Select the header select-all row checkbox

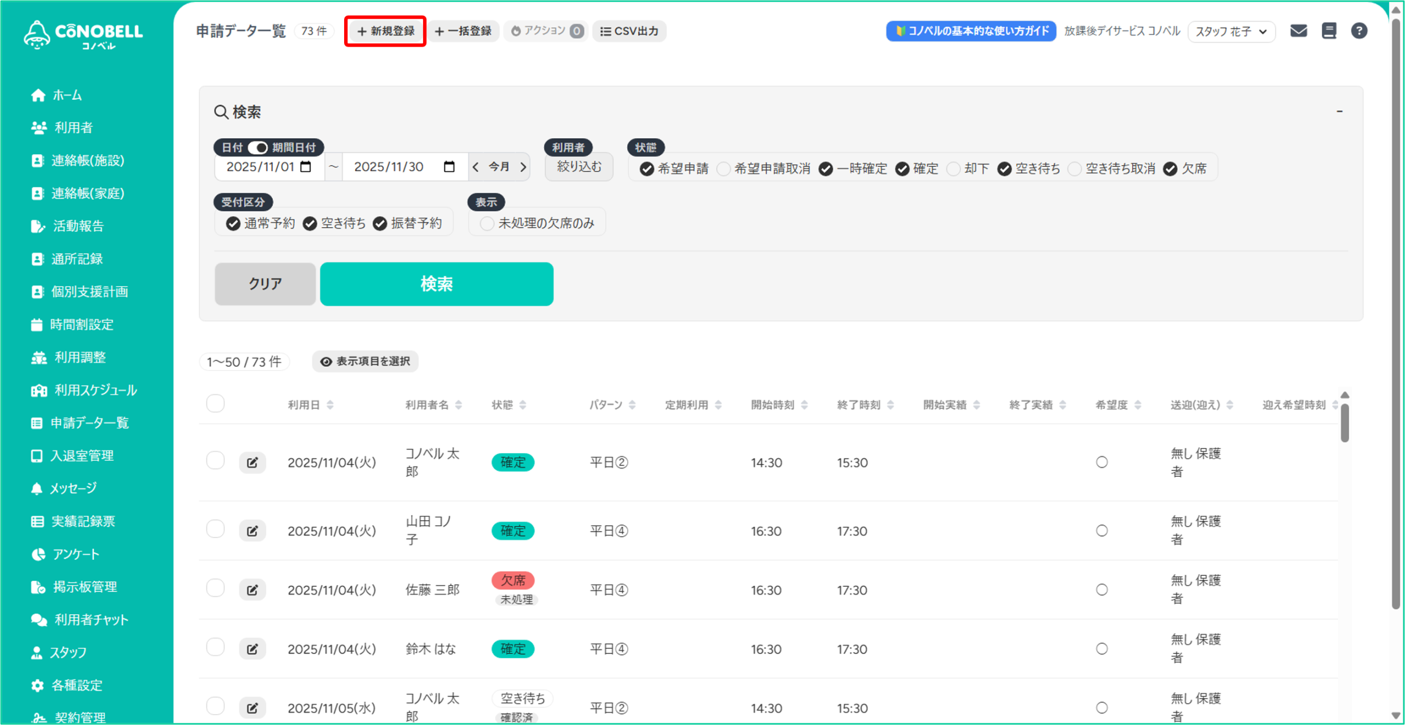(216, 403)
